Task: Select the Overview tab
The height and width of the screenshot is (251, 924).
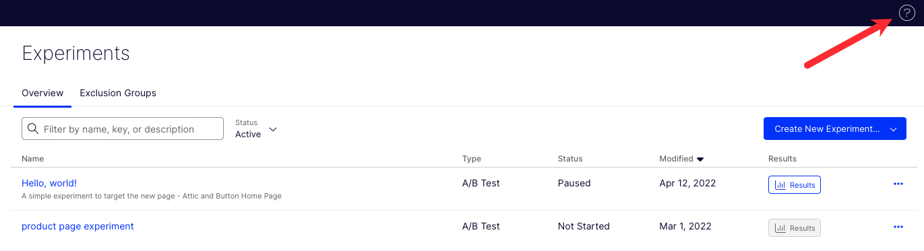Action: [x=42, y=93]
